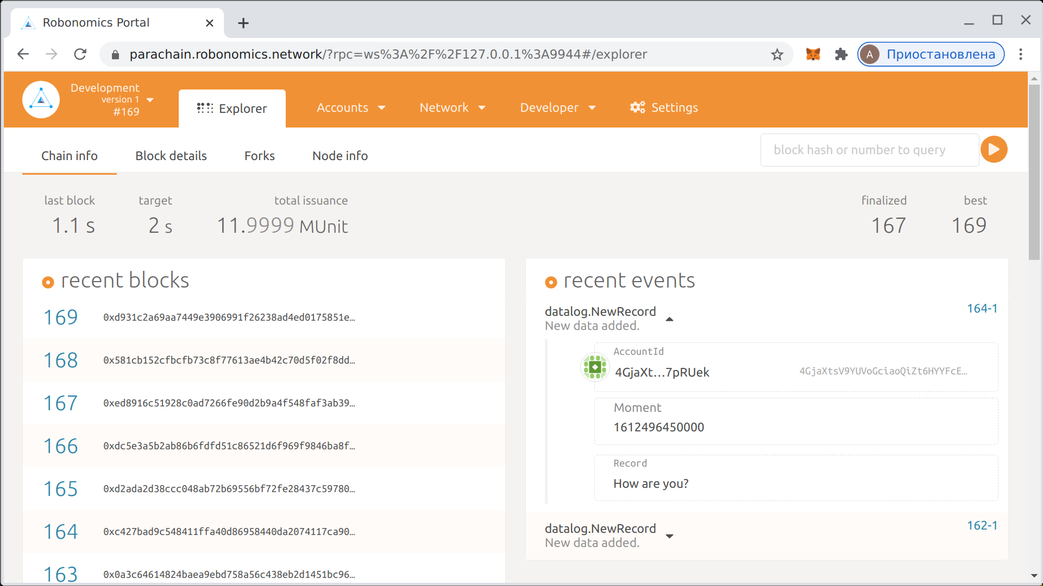Reload the Robonomics Portal page
This screenshot has width=1043, height=586.
click(80, 54)
